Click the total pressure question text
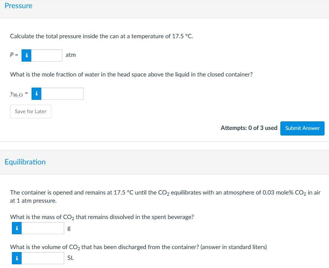 101,36
